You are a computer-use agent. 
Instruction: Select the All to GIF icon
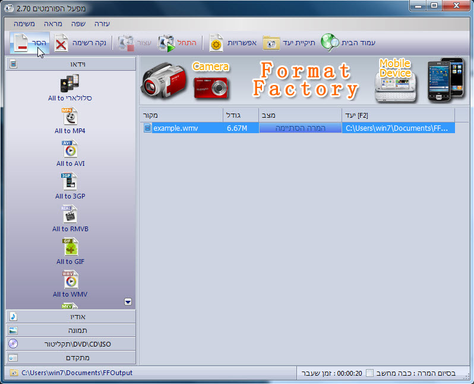pyautogui.click(x=71, y=247)
